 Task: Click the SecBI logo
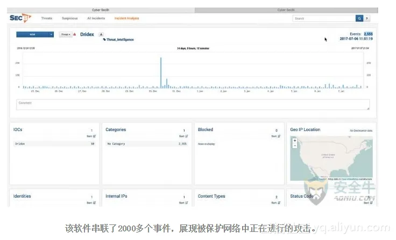(x=20, y=18)
